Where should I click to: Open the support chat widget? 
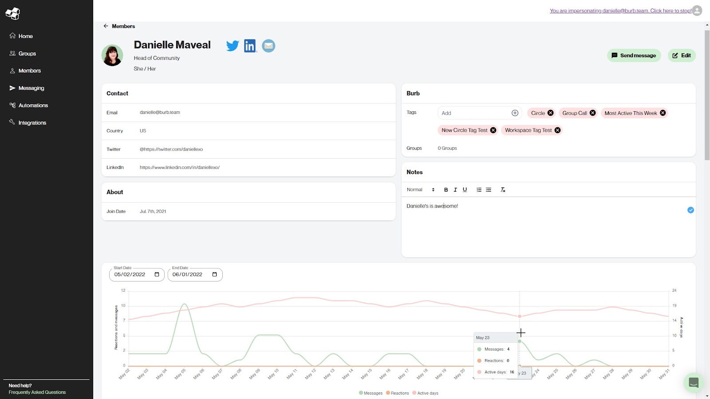[x=693, y=382]
